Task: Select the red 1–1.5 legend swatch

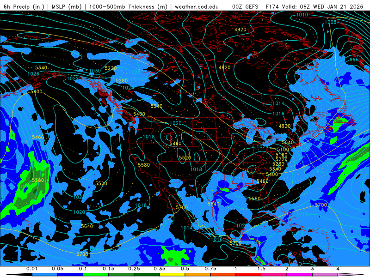Action: click(x=249, y=275)
